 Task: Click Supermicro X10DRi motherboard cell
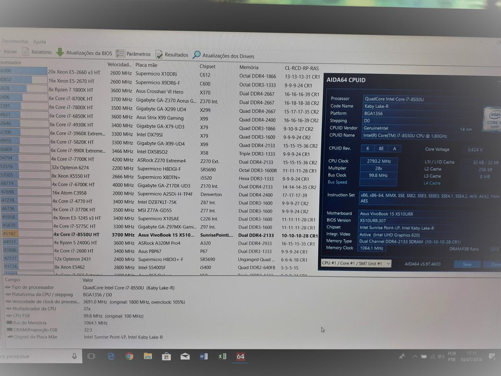click(x=156, y=73)
